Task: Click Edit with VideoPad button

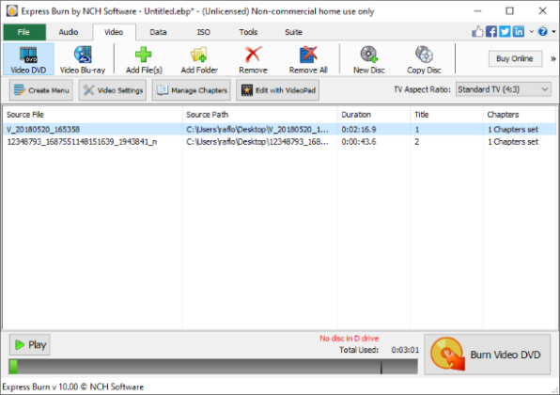Action: click(277, 90)
